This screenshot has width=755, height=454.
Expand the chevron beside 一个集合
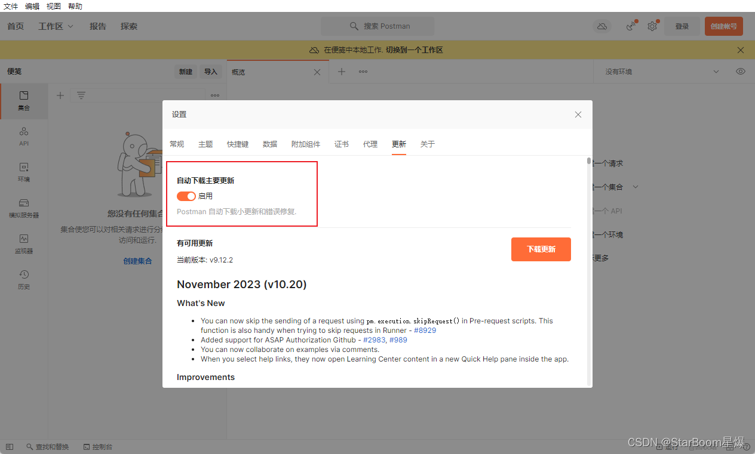[636, 187]
